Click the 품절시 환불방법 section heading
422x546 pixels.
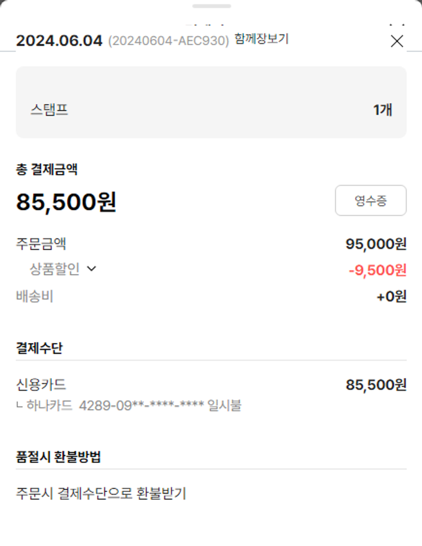(x=59, y=457)
